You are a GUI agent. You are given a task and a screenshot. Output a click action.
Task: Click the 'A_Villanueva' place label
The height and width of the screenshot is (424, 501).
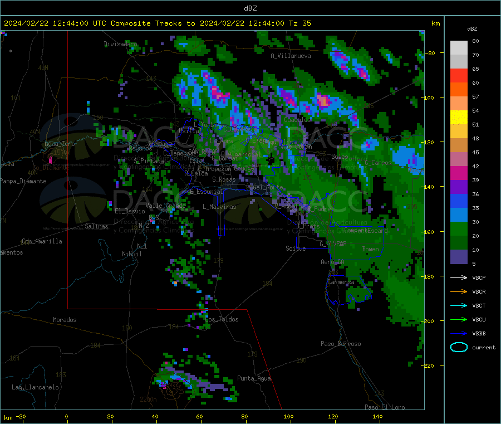point(291,56)
